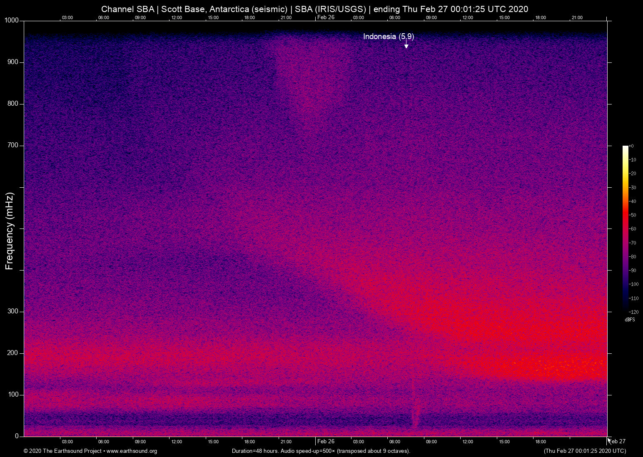Click the 'dBFS' unit label under the scale
This screenshot has height=457, width=643.
point(630,320)
